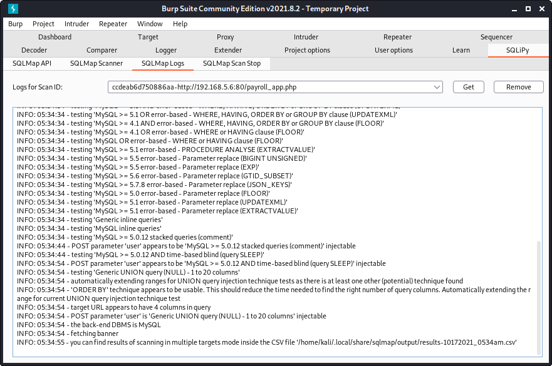Click the 'Parameter replace (EXP)' log line
The width and height of the screenshot is (552, 366).
coord(138,167)
